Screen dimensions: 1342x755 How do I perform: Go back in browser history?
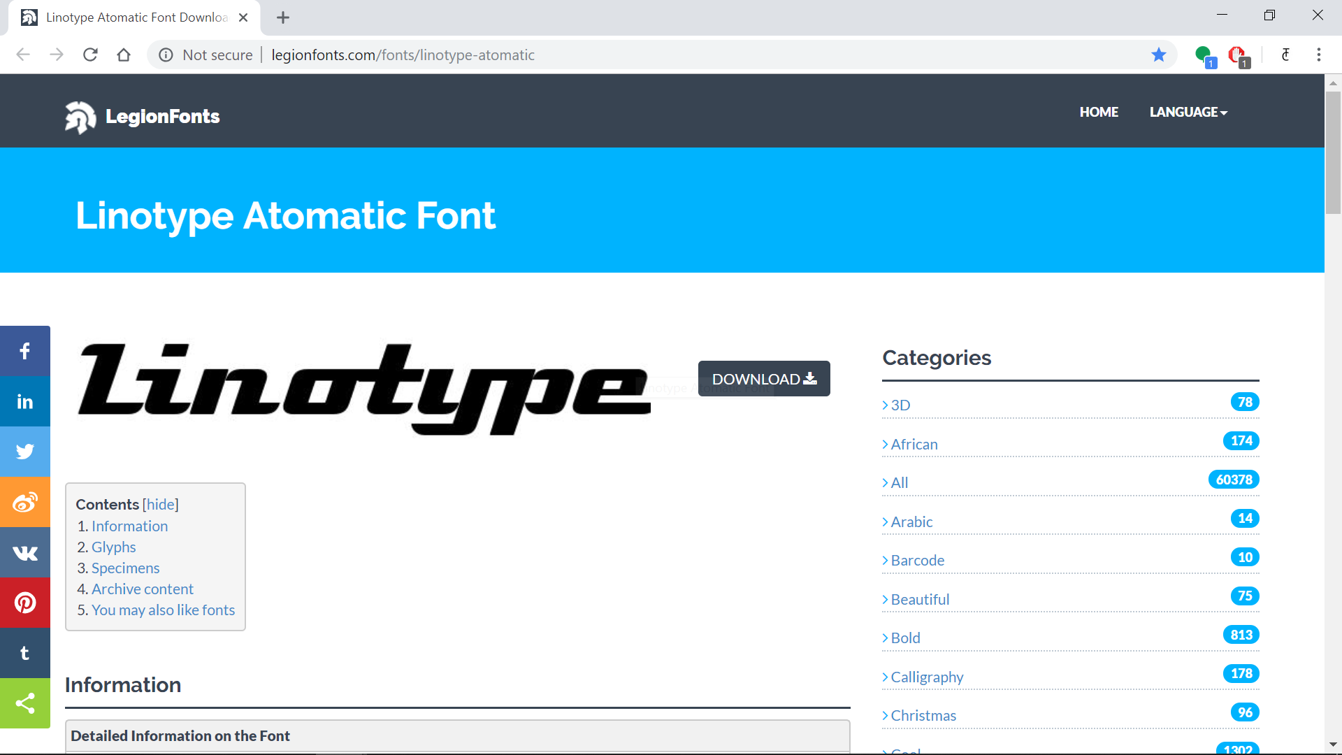23,55
